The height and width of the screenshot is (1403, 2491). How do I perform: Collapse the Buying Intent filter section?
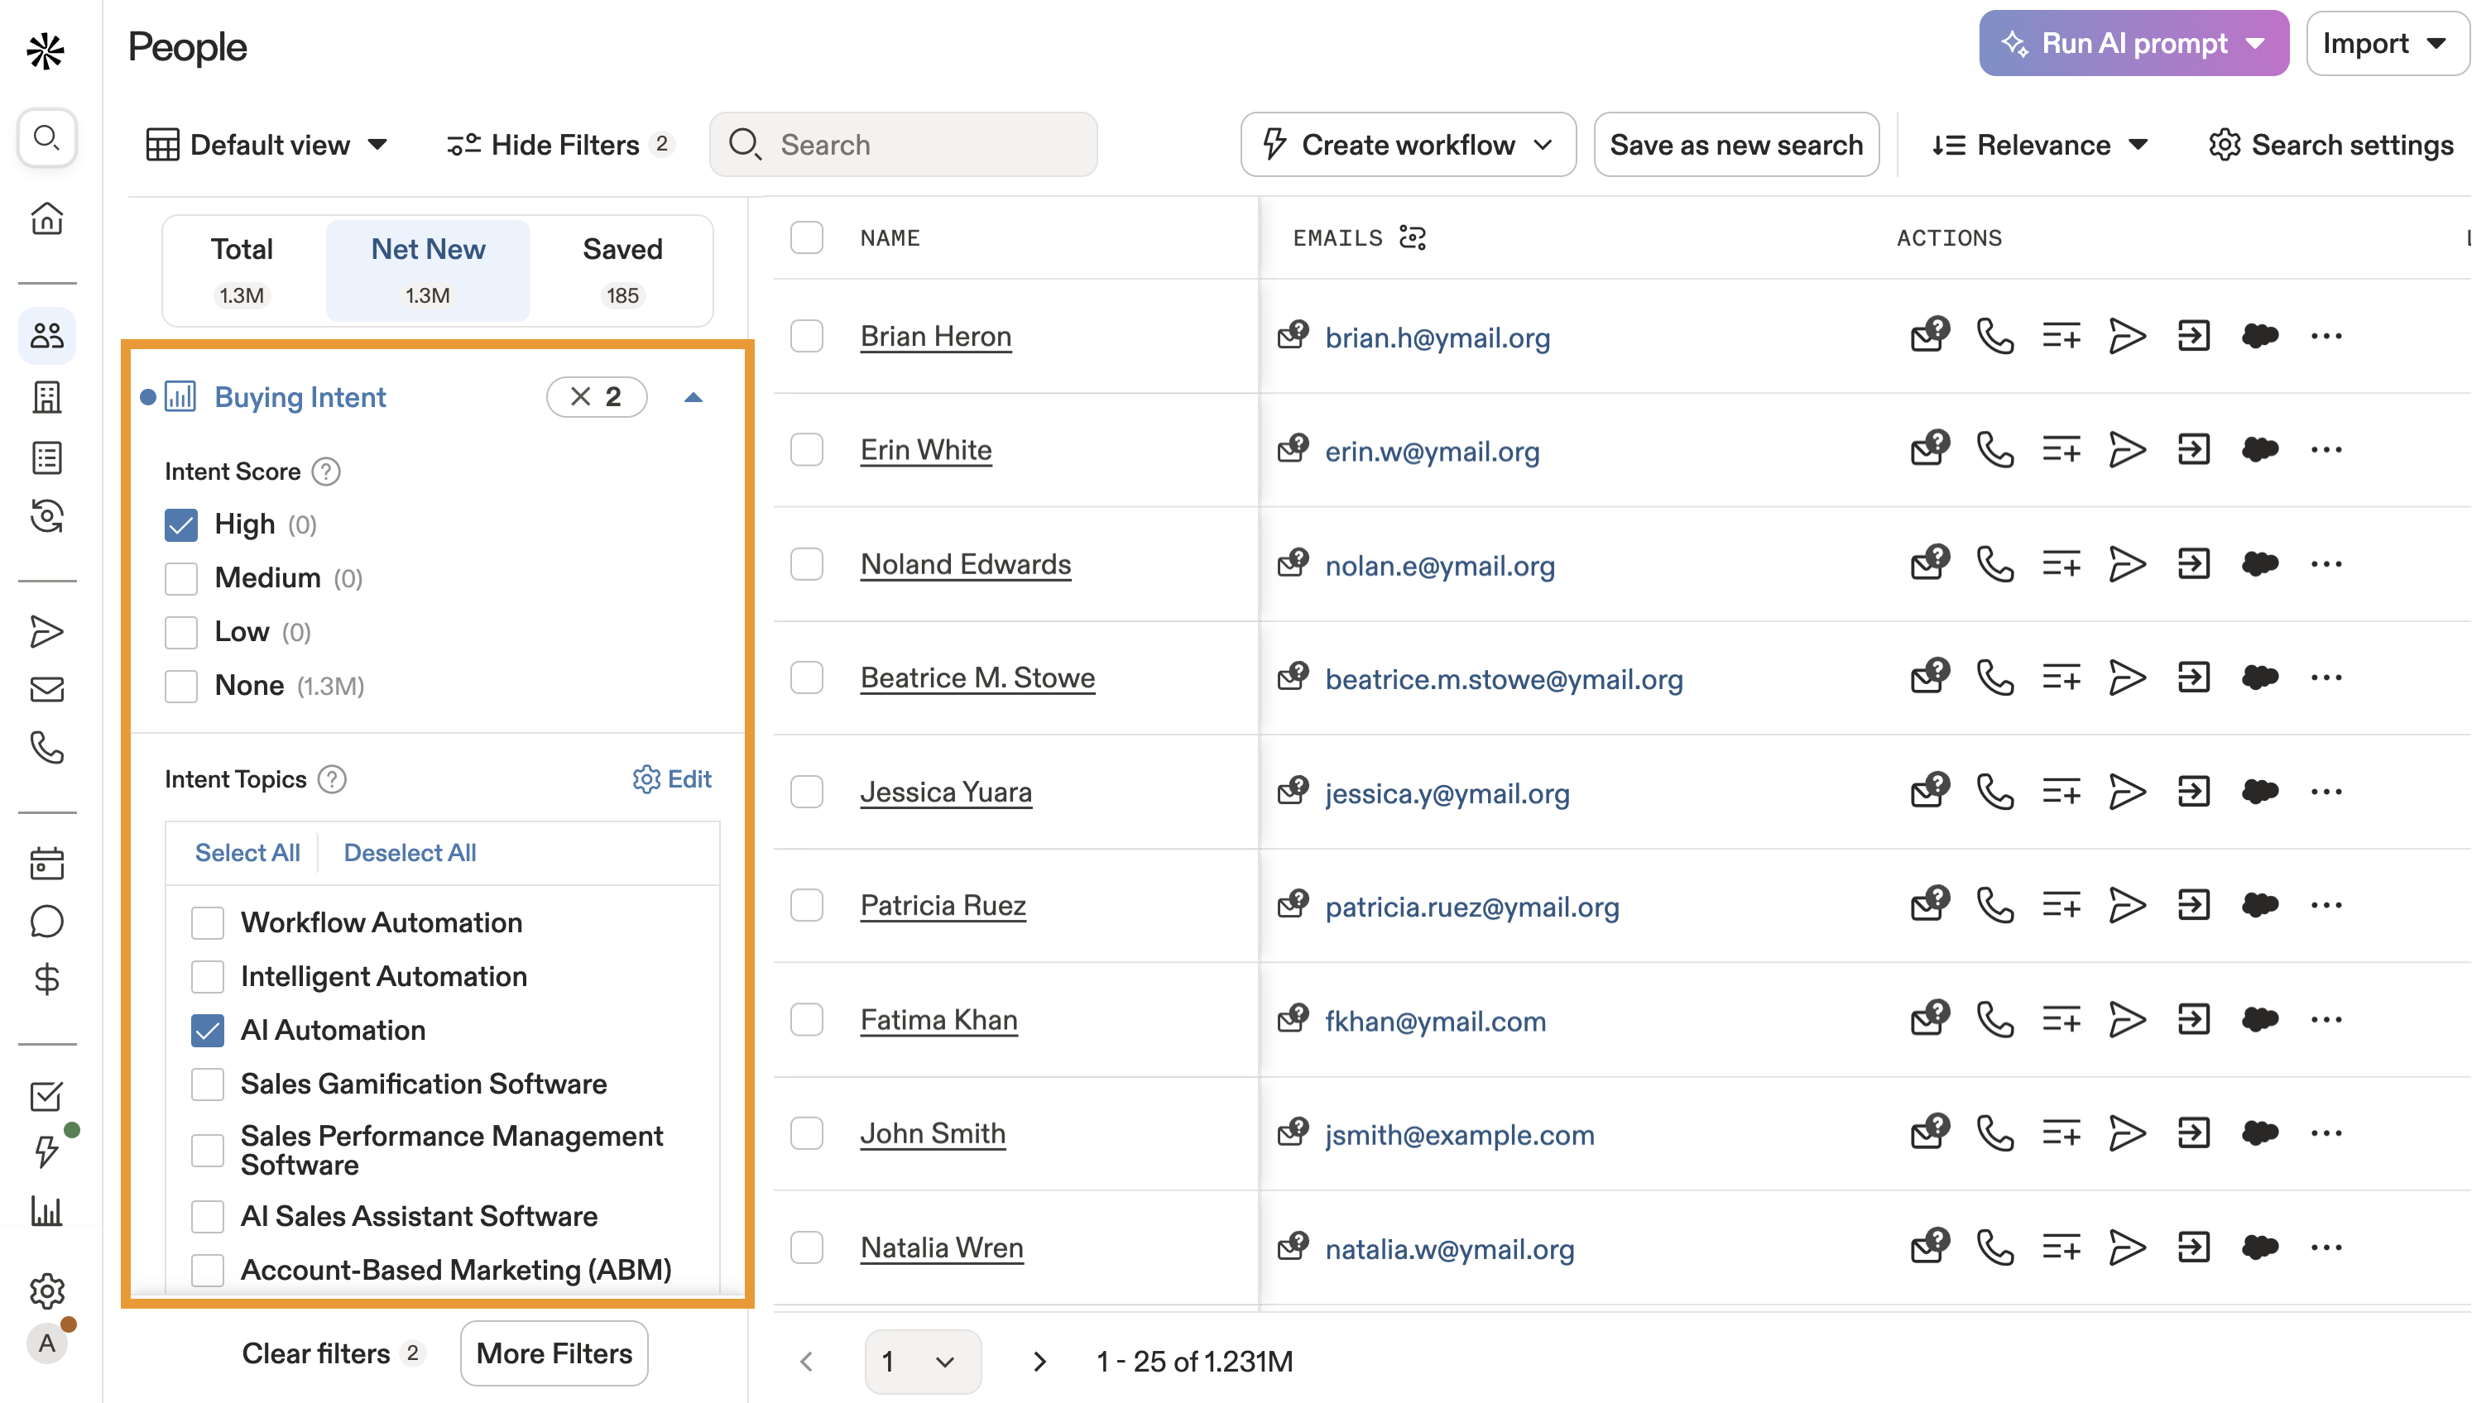pos(694,397)
